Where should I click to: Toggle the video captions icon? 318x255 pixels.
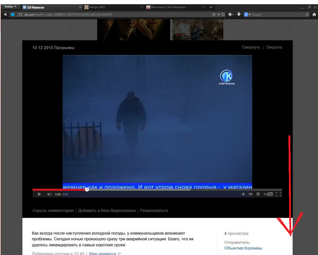point(243,194)
